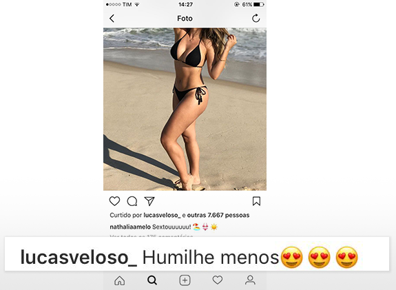View the outras 7.667 pessoas likes list
The image size is (396, 290).
tap(218, 215)
